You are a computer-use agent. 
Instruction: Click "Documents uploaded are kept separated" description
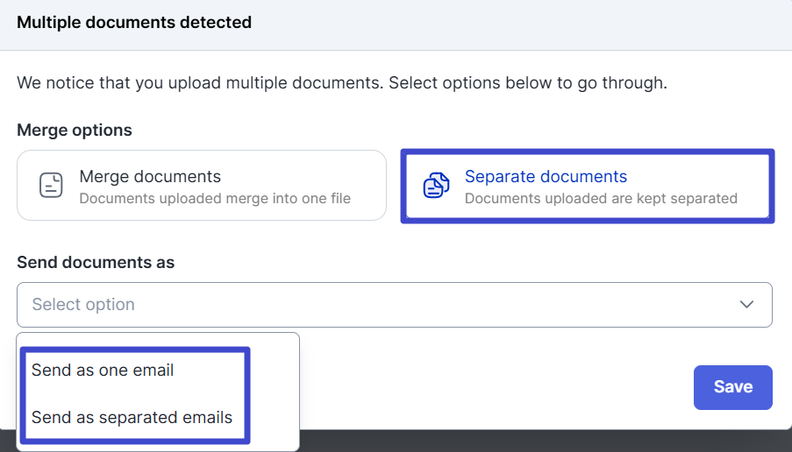(601, 199)
